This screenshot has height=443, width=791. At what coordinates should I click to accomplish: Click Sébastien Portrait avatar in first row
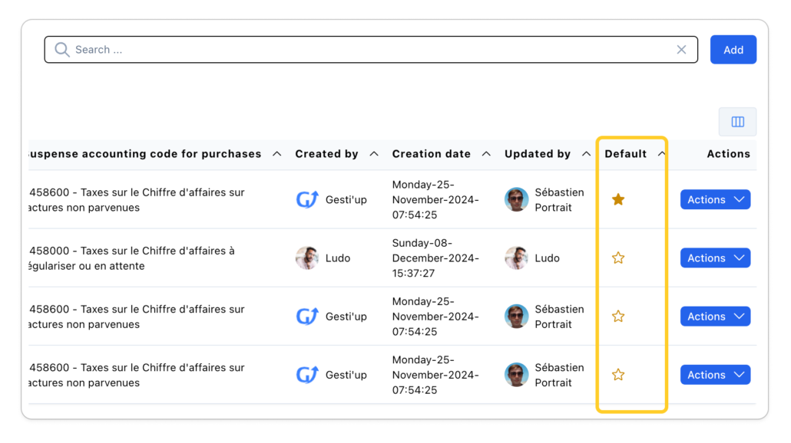[516, 200]
